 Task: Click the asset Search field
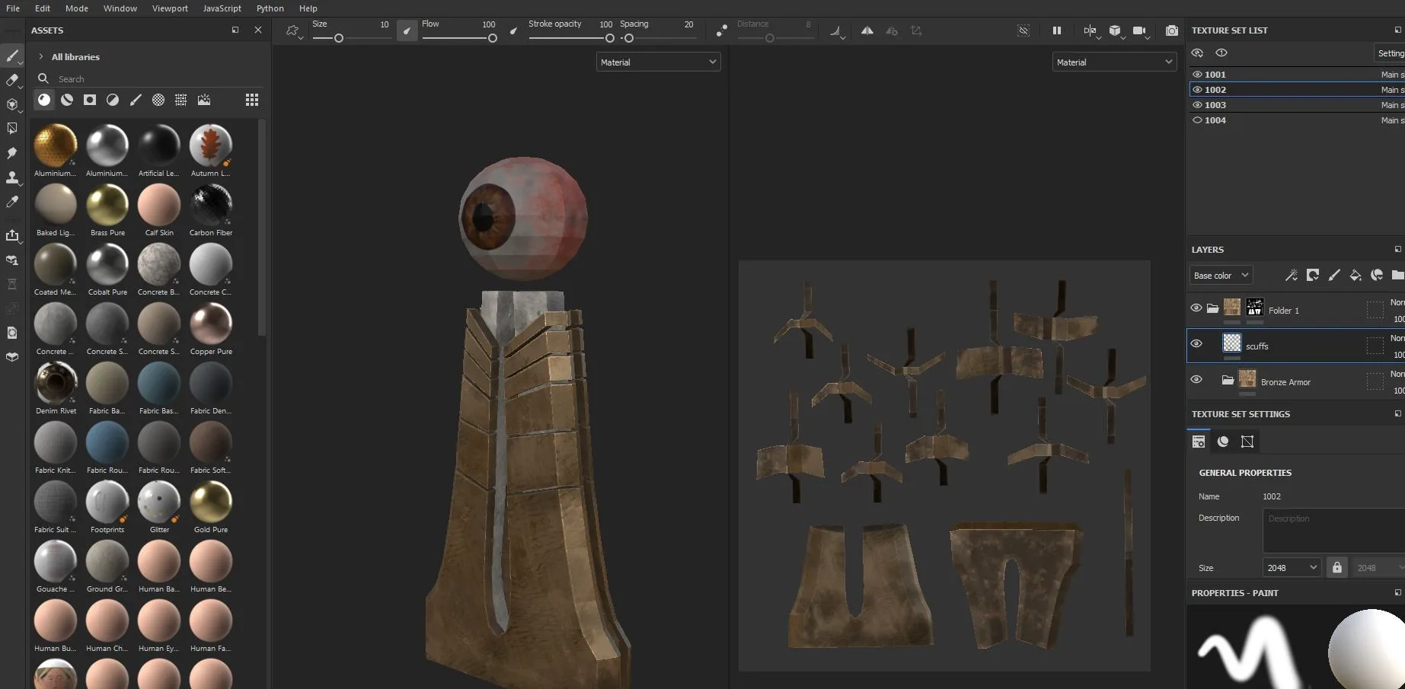[149, 79]
